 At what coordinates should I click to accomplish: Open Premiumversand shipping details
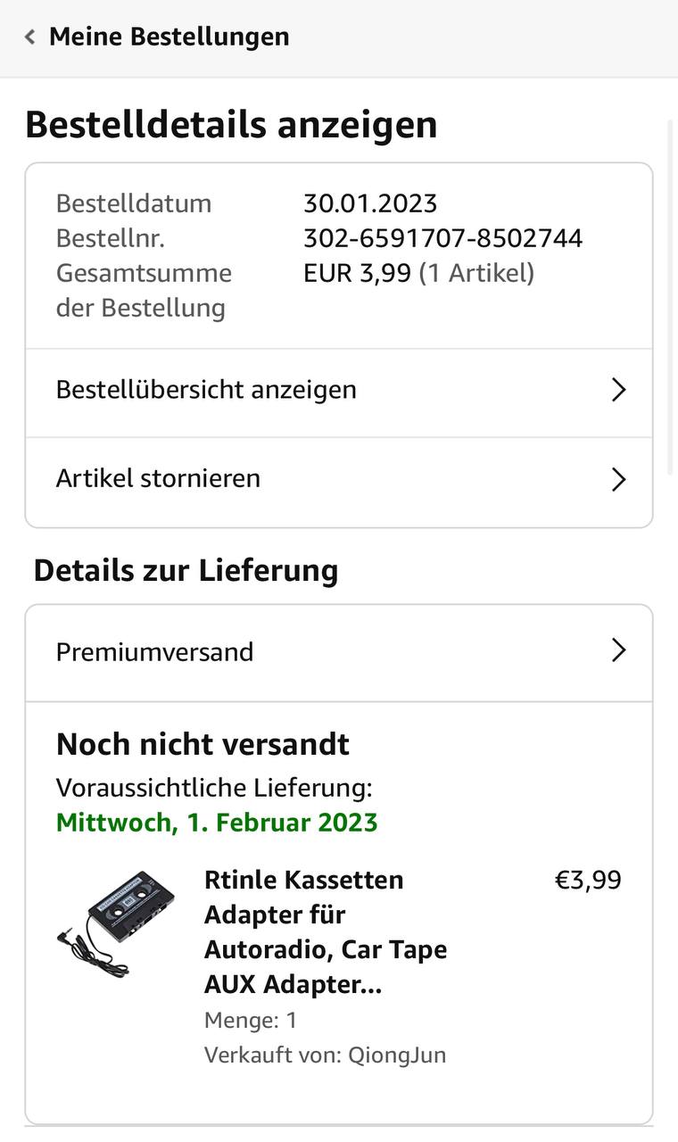coord(154,652)
